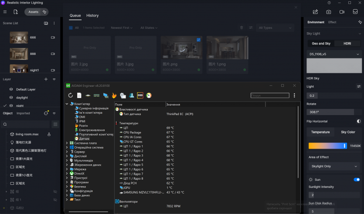
Task: Switch to the History tab
Action: coord(92,16)
